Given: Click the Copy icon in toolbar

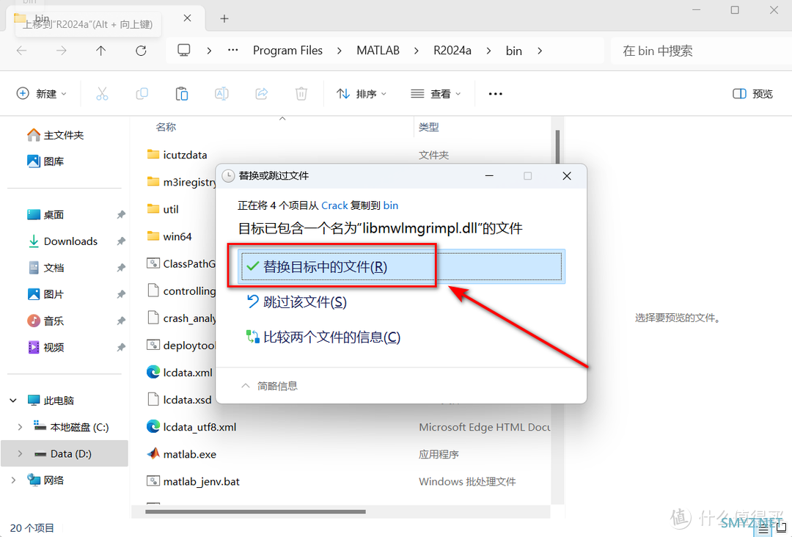Looking at the screenshot, I should pos(142,93).
